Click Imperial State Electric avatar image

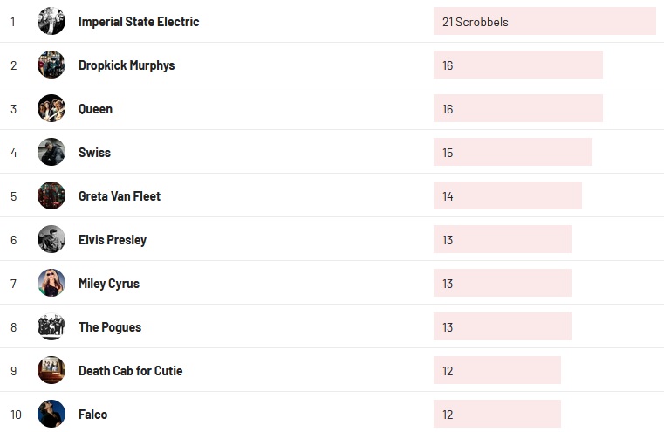pos(51,21)
